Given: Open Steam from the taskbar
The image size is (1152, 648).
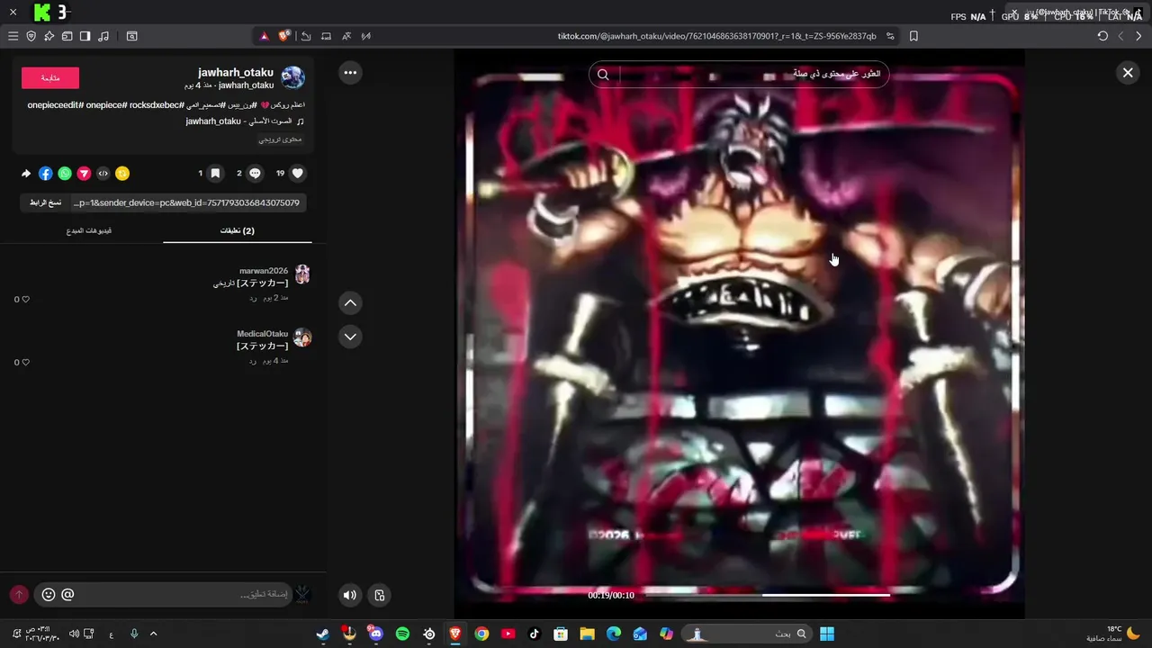Looking at the screenshot, I should click(323, 634).
